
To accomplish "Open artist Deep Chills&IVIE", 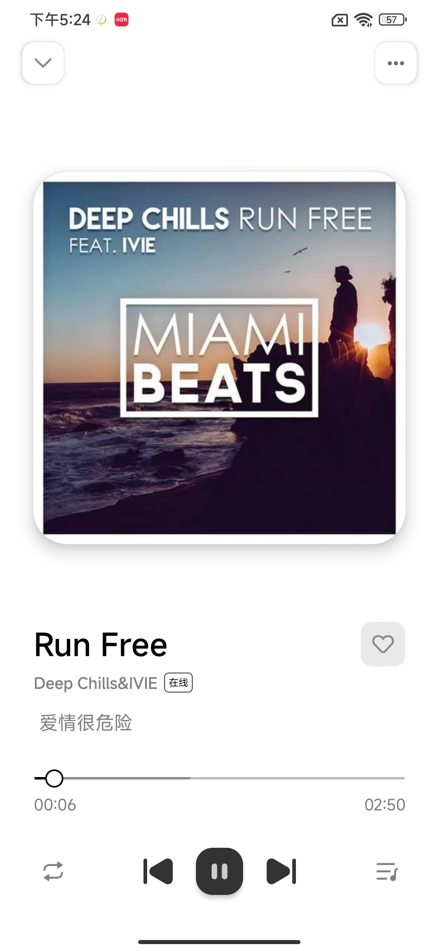I will pos(96,683).
